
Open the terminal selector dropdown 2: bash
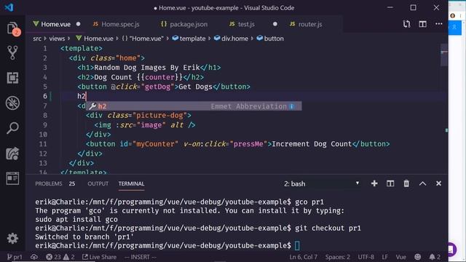[321, 184]
